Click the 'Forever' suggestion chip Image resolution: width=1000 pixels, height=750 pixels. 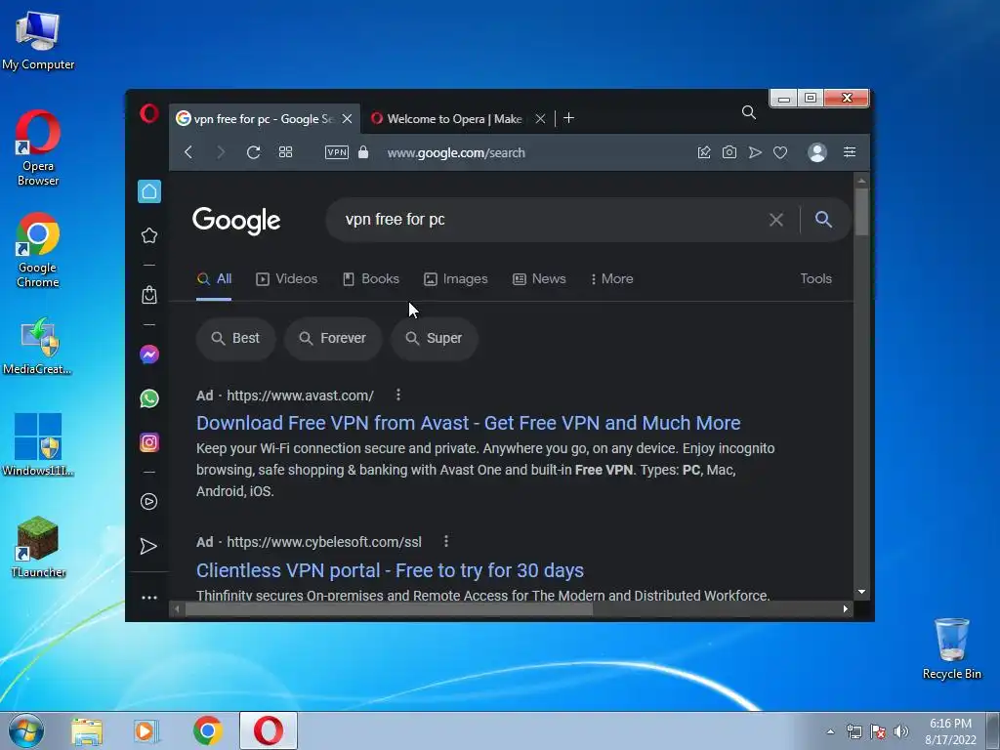(333, 338)
